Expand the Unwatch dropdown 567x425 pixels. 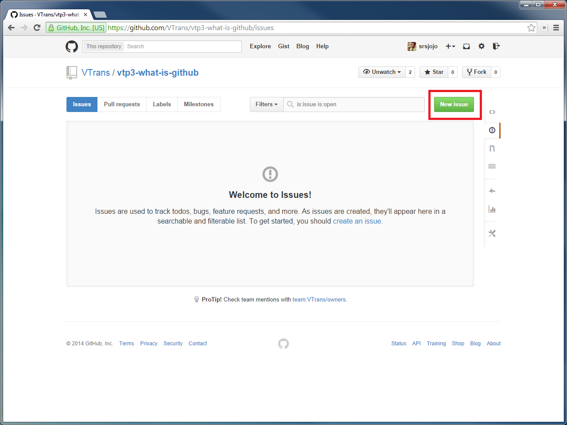[382, 72]
